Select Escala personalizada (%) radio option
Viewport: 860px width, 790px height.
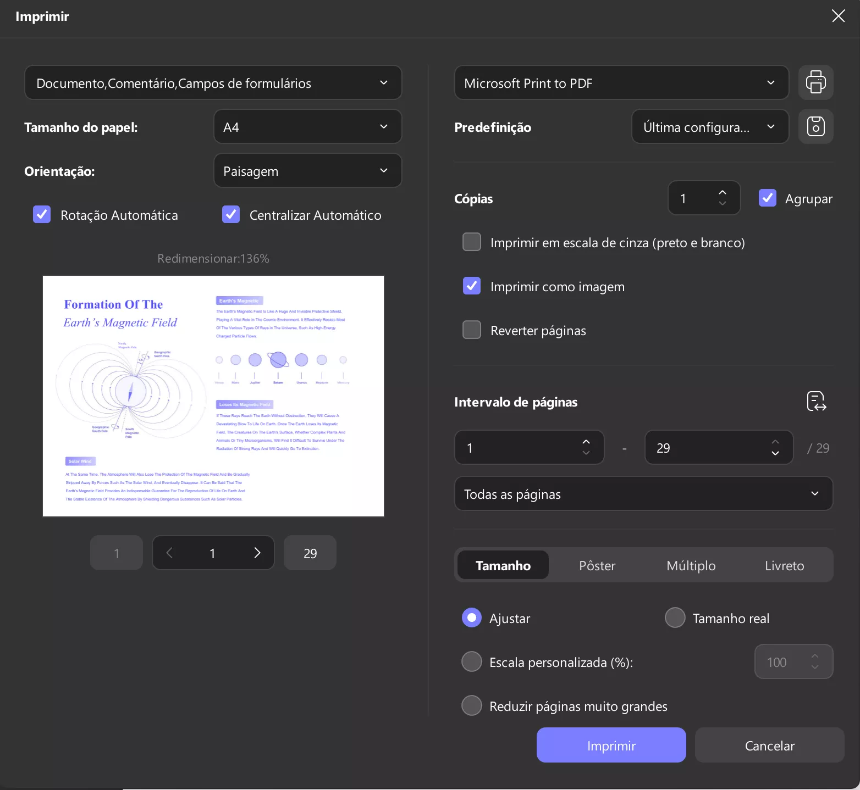[472, 661]
